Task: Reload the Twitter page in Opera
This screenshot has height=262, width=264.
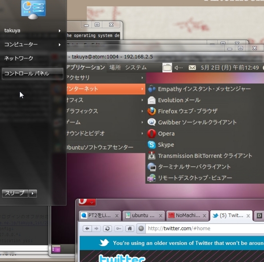Action: point(107,229)
